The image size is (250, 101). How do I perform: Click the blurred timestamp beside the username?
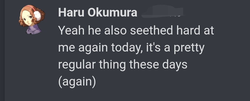(164, 11)
